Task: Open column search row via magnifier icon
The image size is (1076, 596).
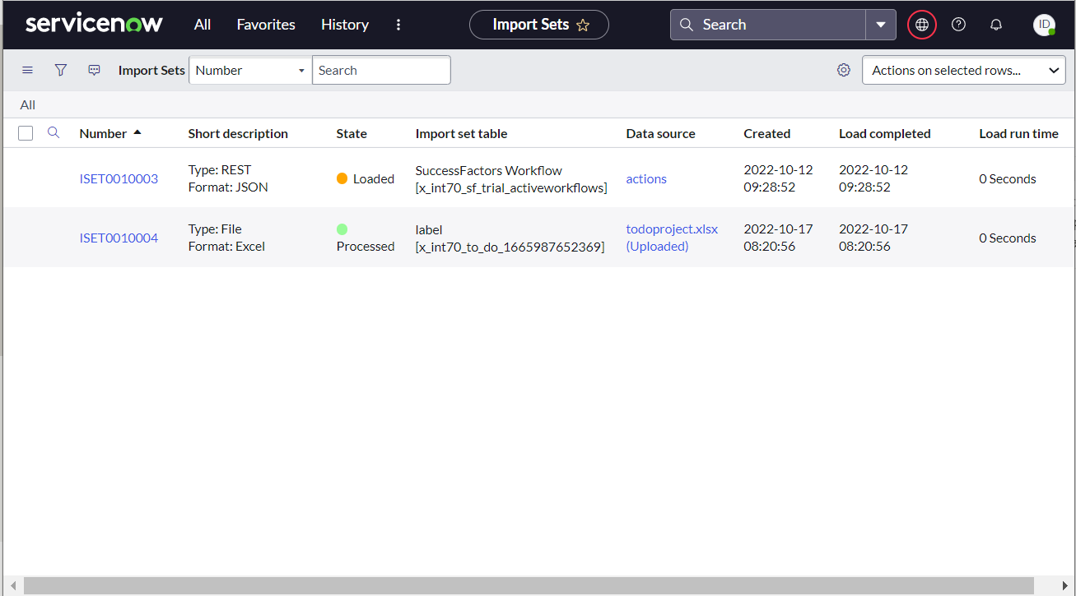Action: [53, 132]
